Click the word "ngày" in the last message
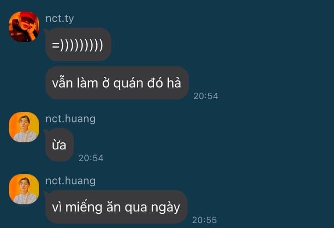The width and height of the screenshot is (334, 228). click(166, 207)
